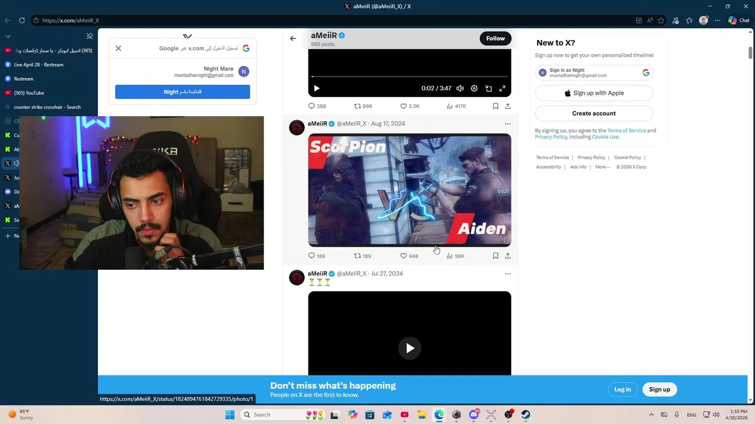Open the browser media control icon
The width and height of the screenshot is (755, 424).
point(676,20)
